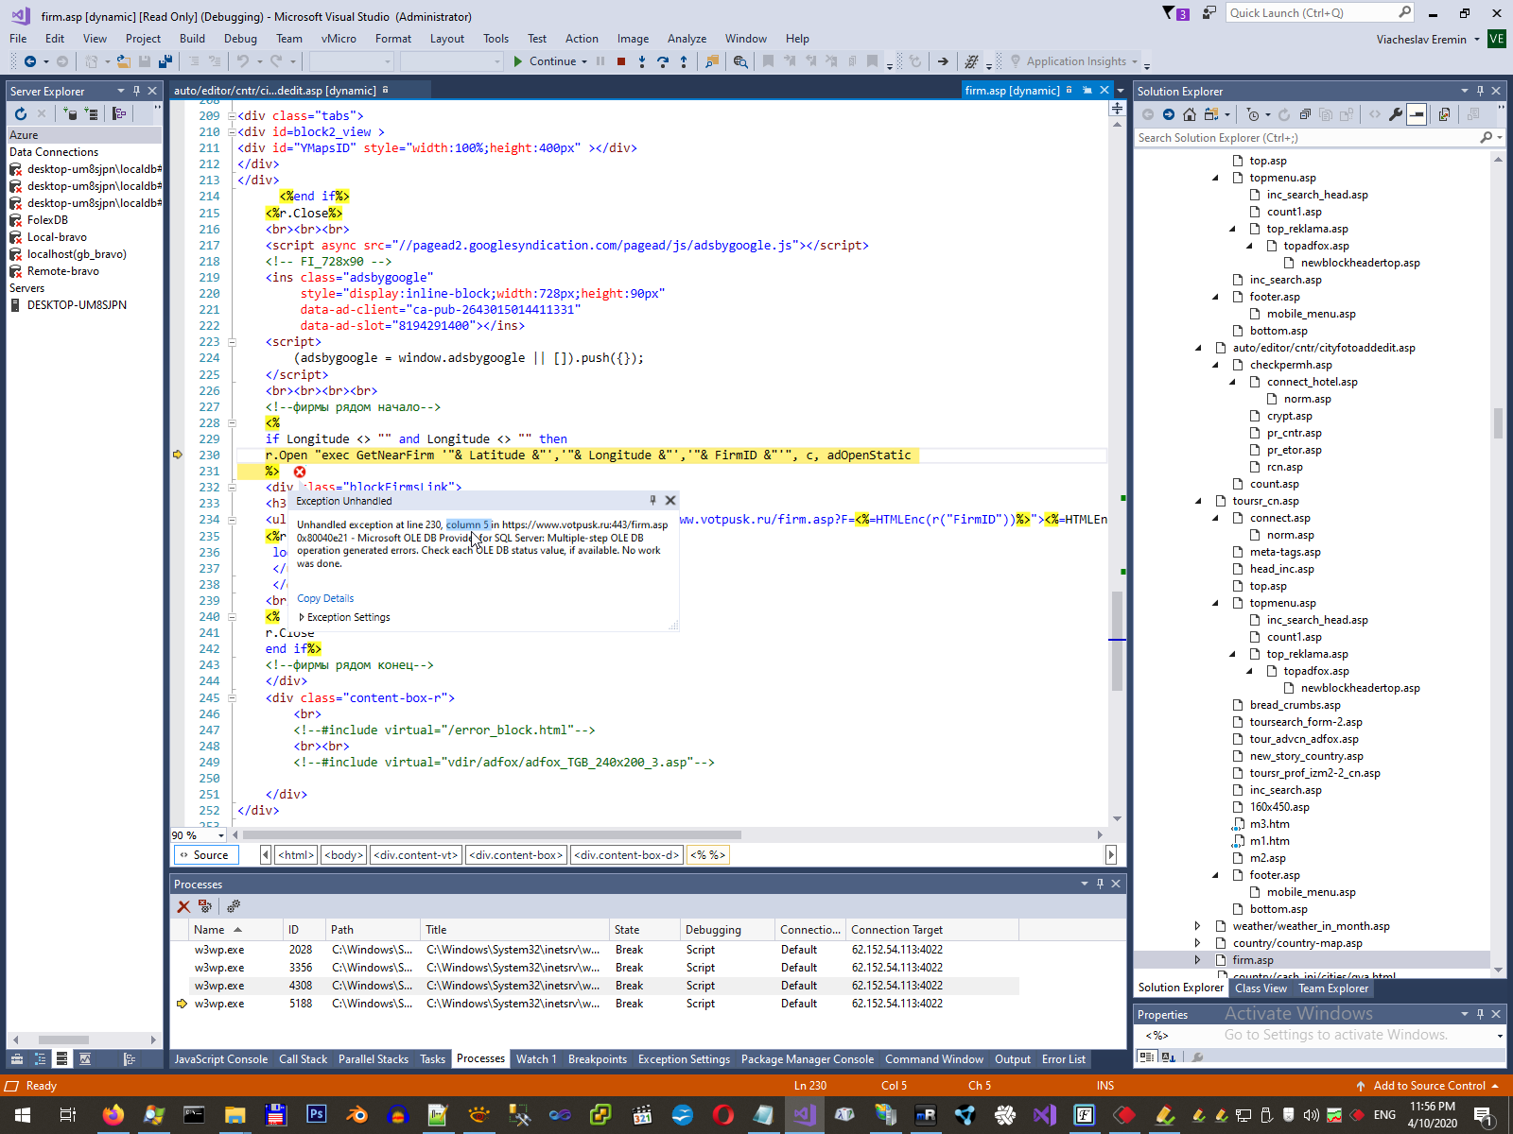Click the Step Over arrow icon
Screen dimensions: 1513x1134
click(663, 61)
